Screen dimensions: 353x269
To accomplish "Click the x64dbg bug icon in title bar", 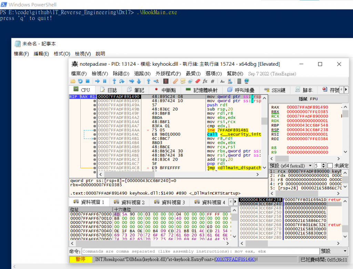I will (74, 64).
